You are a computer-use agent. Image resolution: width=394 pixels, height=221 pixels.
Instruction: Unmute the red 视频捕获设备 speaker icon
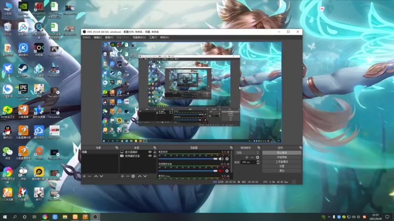221,171
